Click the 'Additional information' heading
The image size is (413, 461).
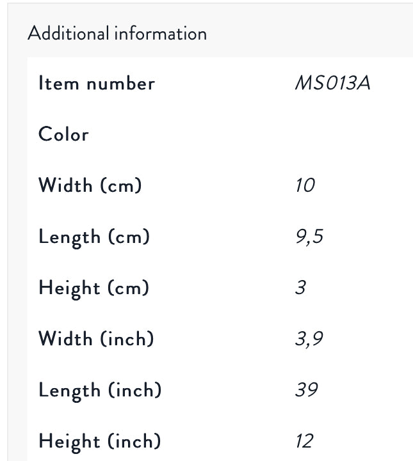tap(117, 33)
